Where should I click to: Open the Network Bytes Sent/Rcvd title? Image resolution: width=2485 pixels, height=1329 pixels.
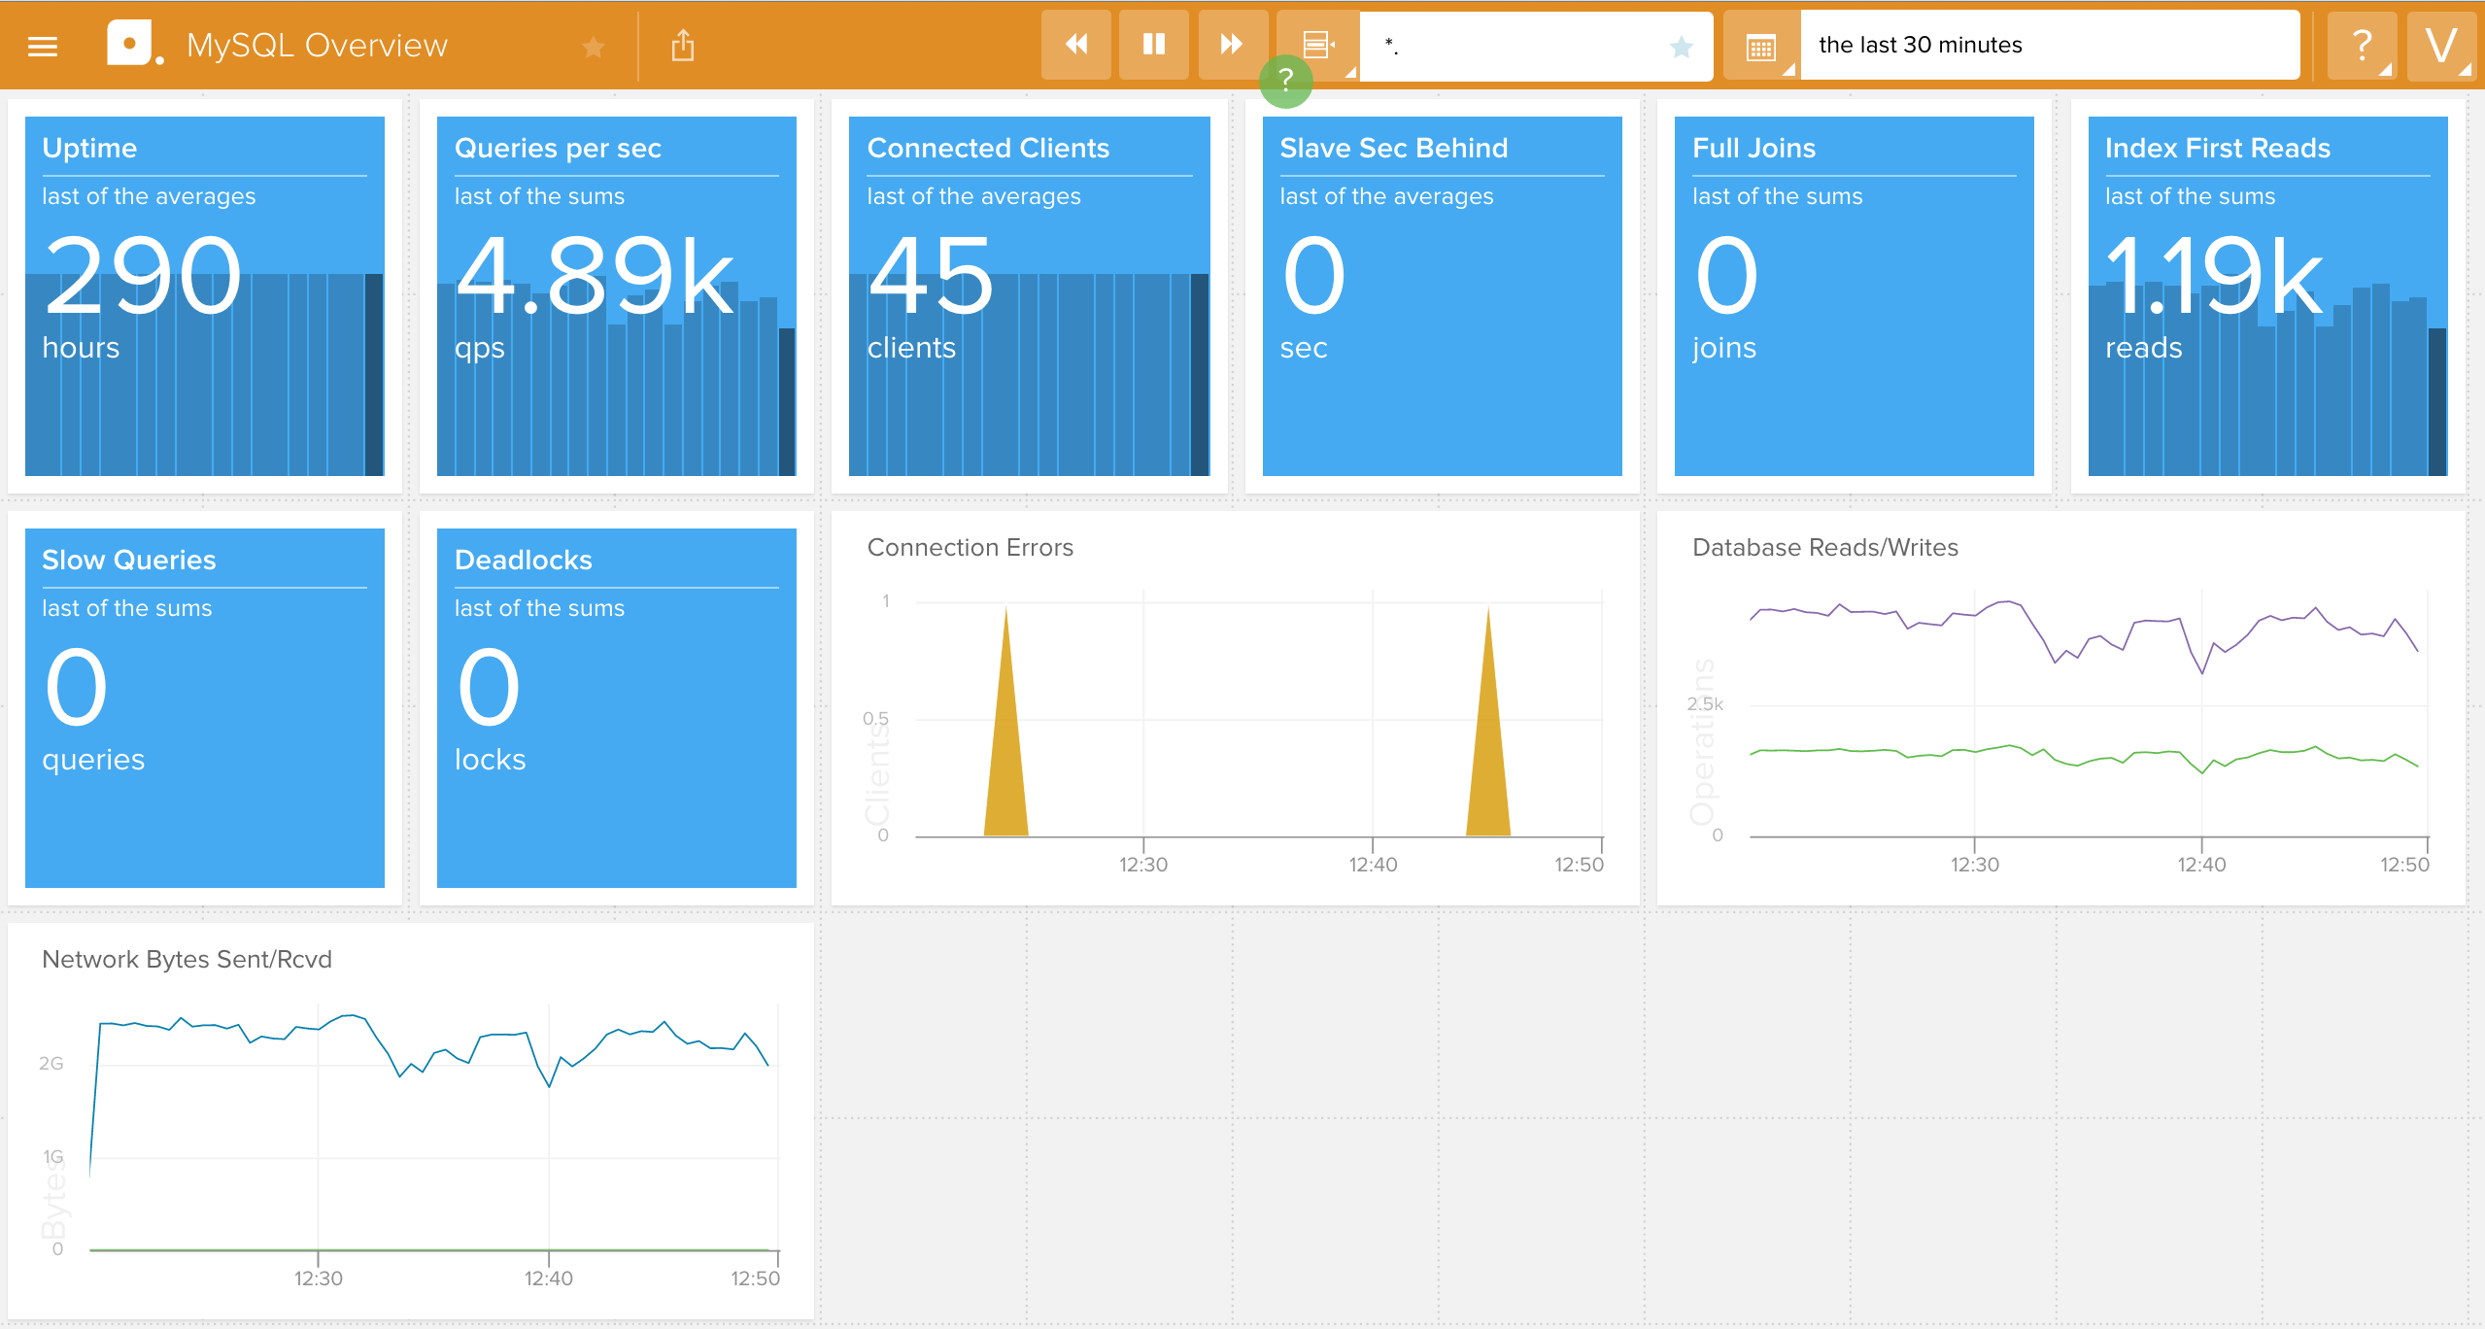(x=187, y=959)
